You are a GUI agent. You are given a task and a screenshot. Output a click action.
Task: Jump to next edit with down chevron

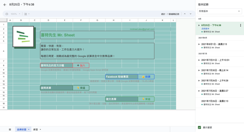click(x=191, y=14)
